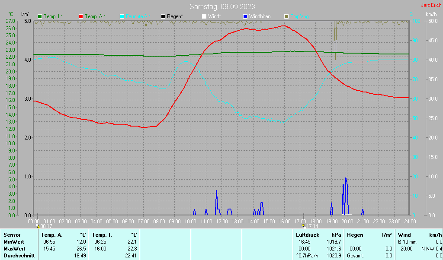Click the MaxWert row header

click(x=14, y=249)
